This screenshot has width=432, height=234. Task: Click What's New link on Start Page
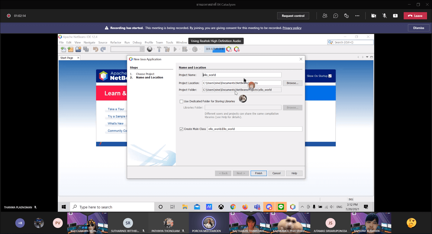[x=116, y=123]
